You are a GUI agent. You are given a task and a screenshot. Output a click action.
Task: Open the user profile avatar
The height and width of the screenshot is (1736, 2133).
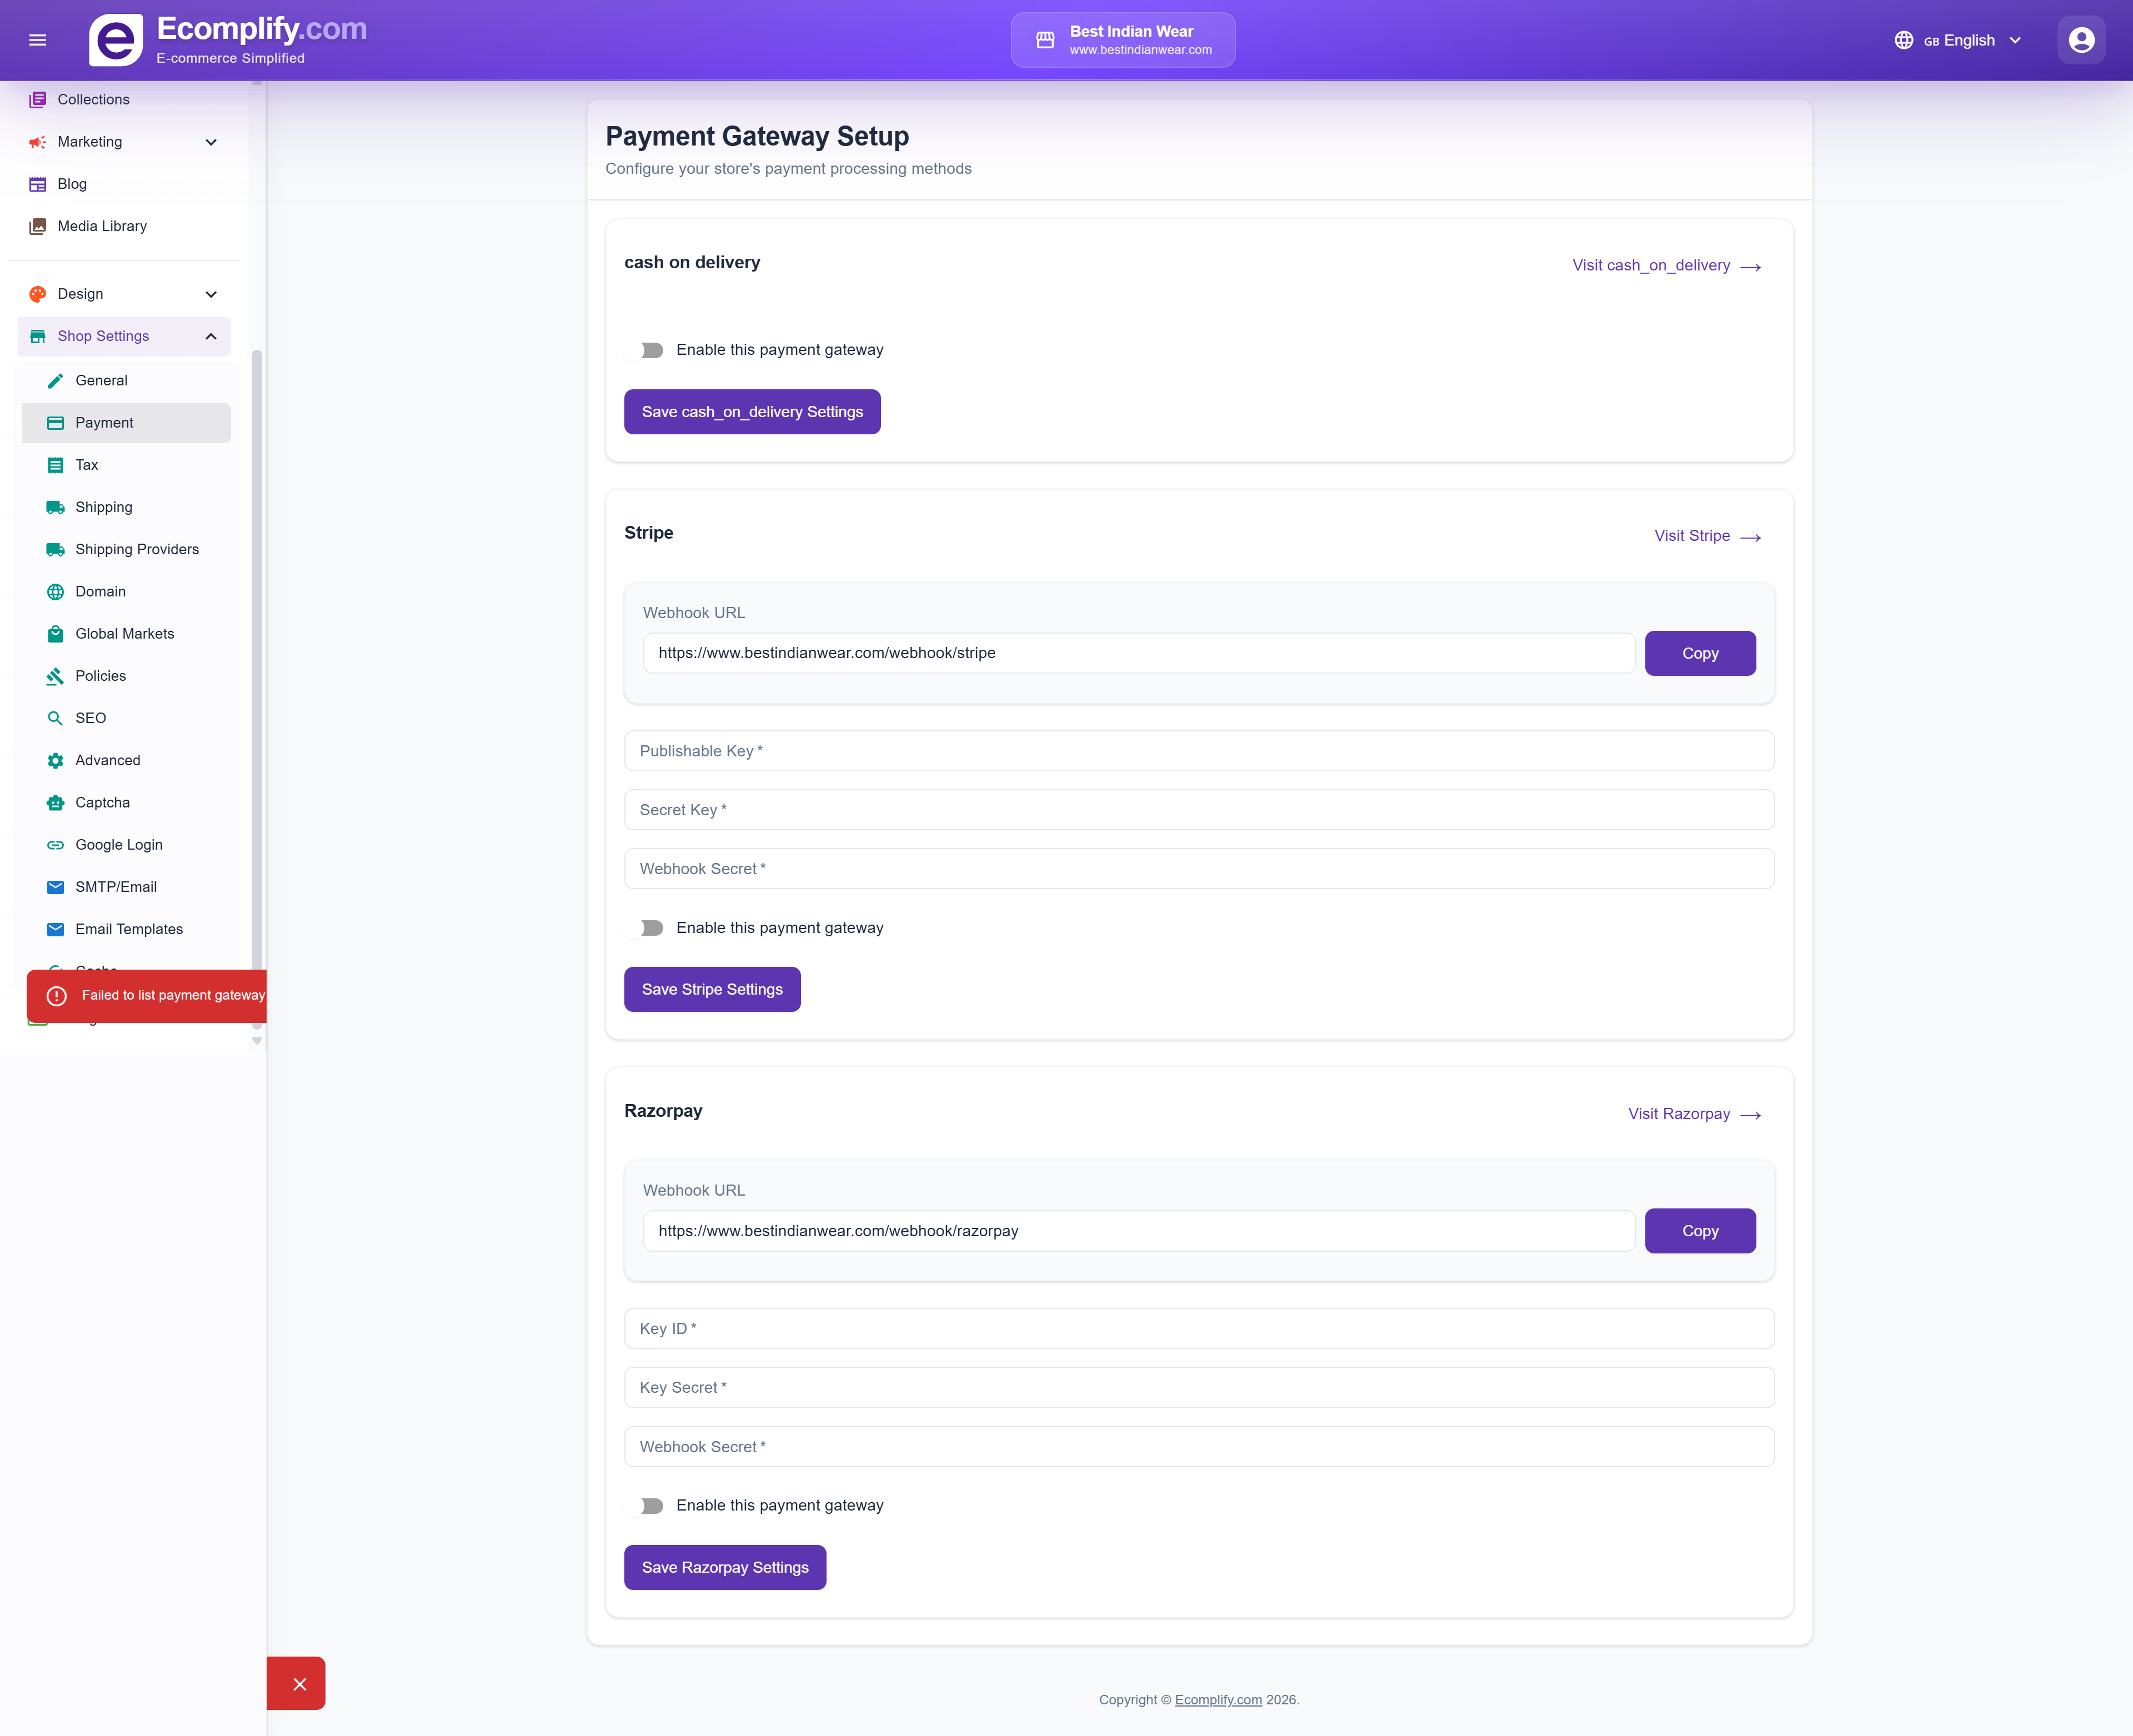(2081, 40)
